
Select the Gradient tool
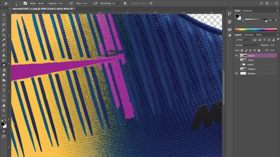(x=3, y=70)
